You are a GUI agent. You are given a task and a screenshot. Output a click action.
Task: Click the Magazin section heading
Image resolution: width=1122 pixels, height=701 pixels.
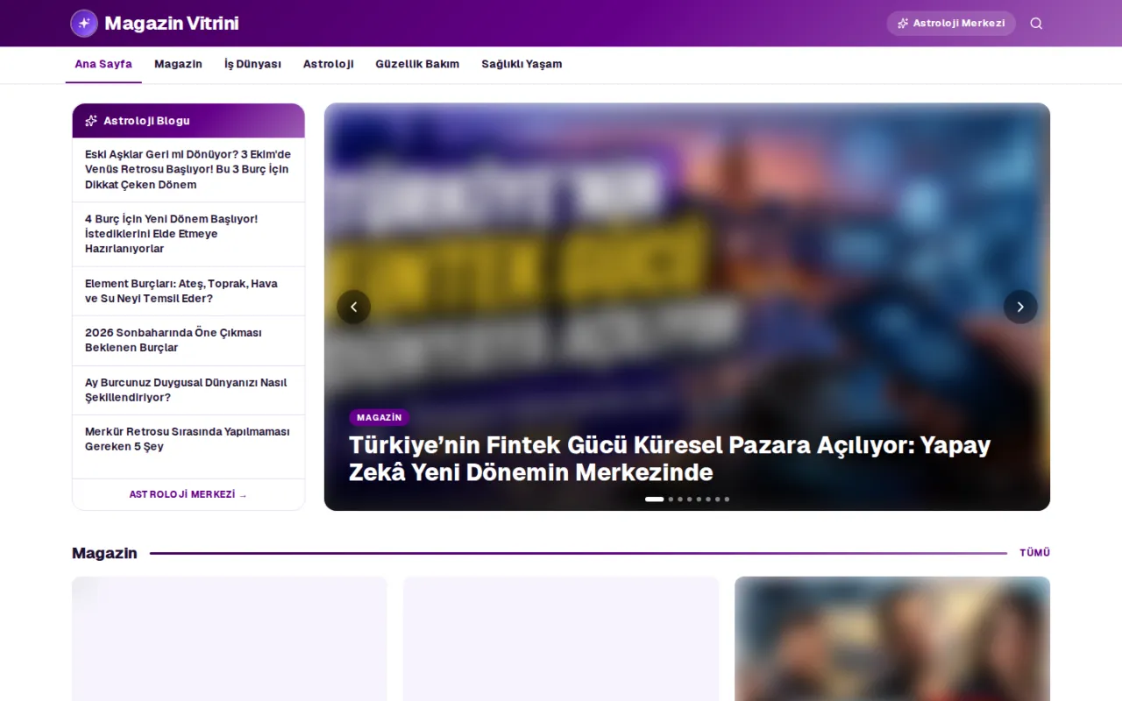[x=104, y=553]
